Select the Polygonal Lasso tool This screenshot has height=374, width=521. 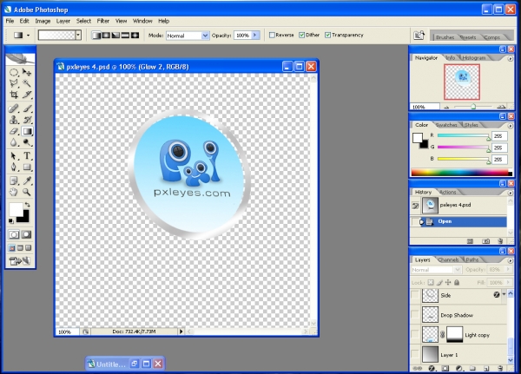click(x=14, y=83)
